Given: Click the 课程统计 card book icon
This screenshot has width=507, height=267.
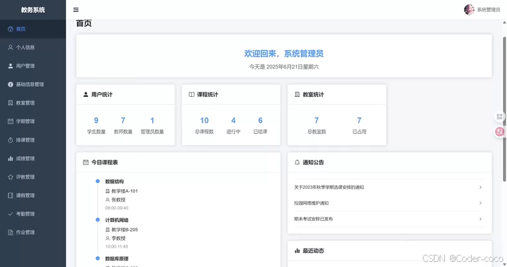Looking at the screenshot, I should coord(191,94).
